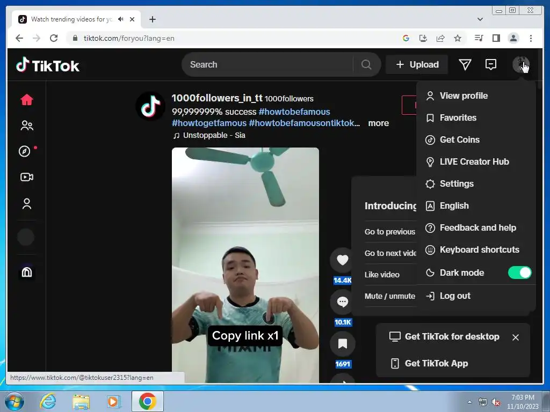Expand description with more link
This screenshot has height=412, width=550.
click(378, 123)
